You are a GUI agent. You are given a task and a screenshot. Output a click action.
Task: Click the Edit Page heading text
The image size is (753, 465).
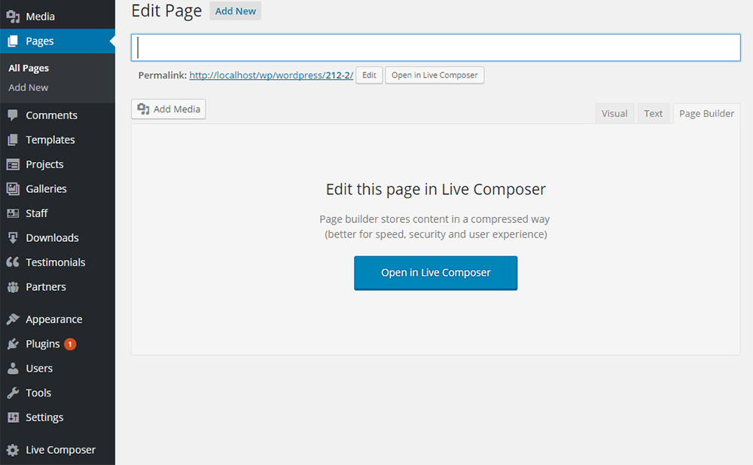[x=166, y=11]
